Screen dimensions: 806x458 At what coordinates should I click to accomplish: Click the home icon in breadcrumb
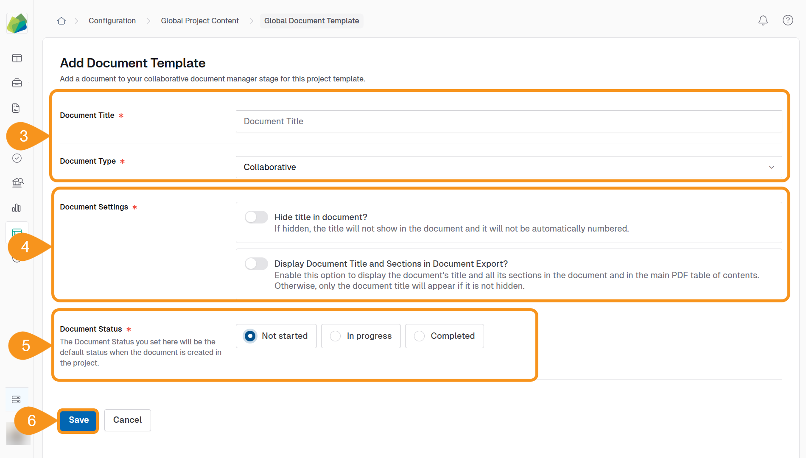[62, 21]
